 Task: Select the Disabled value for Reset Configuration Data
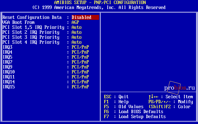[85, 17]
